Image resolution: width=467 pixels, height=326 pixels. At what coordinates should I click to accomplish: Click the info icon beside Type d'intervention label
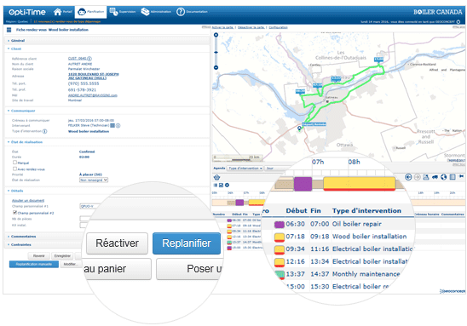pos(44,131)
